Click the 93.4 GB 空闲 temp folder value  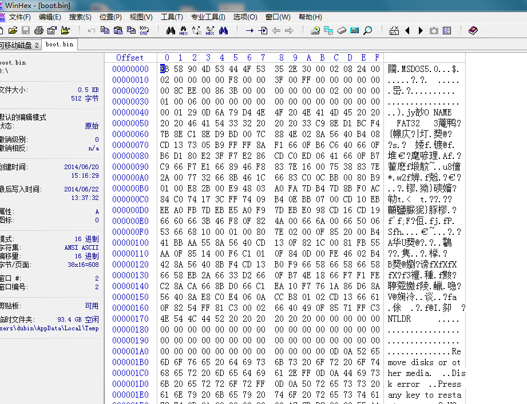click(78, 319)
